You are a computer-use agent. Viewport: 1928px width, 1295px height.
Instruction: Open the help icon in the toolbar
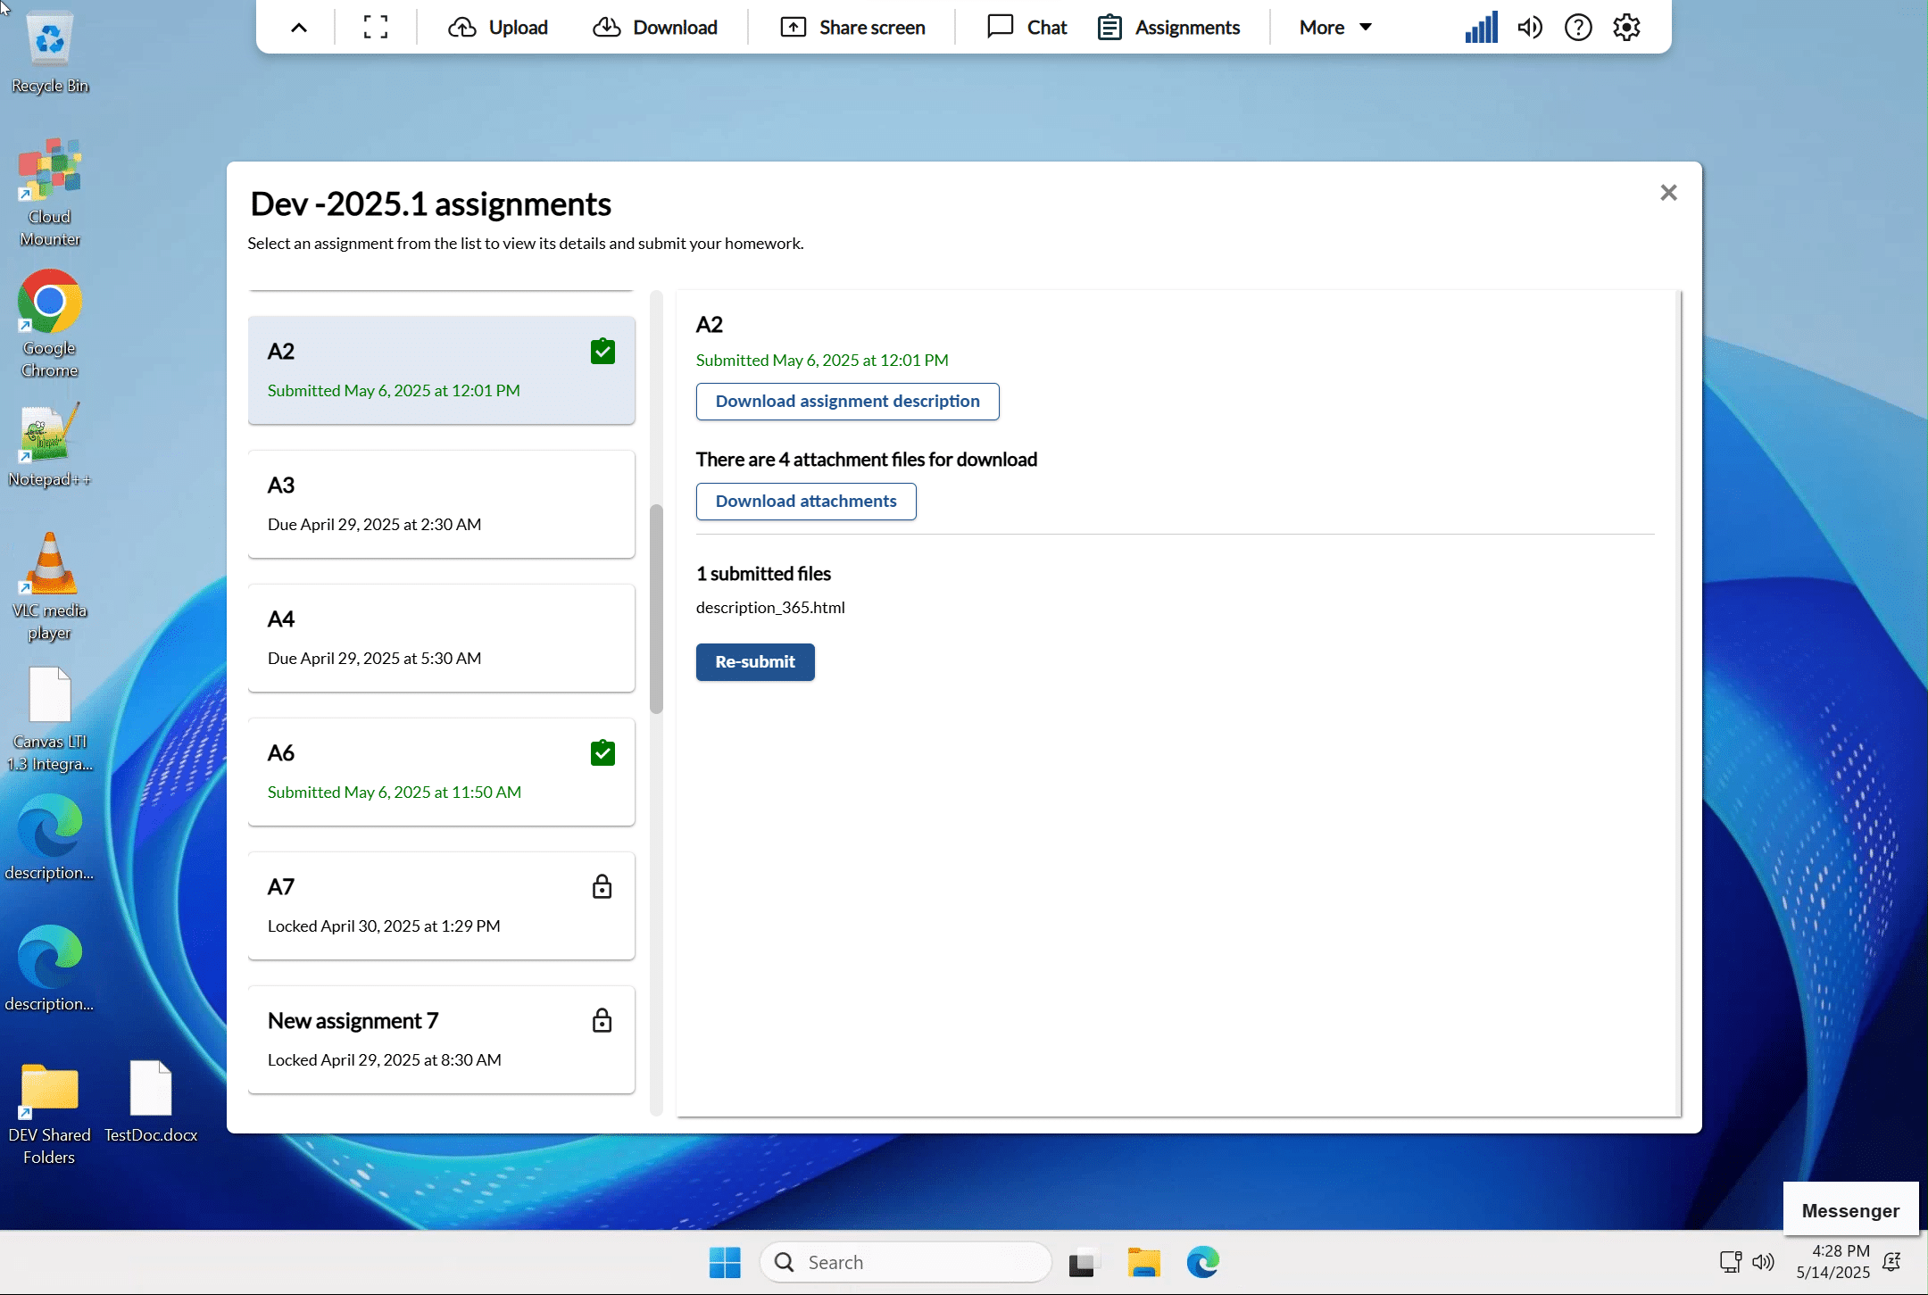(x=1578, y=27)
